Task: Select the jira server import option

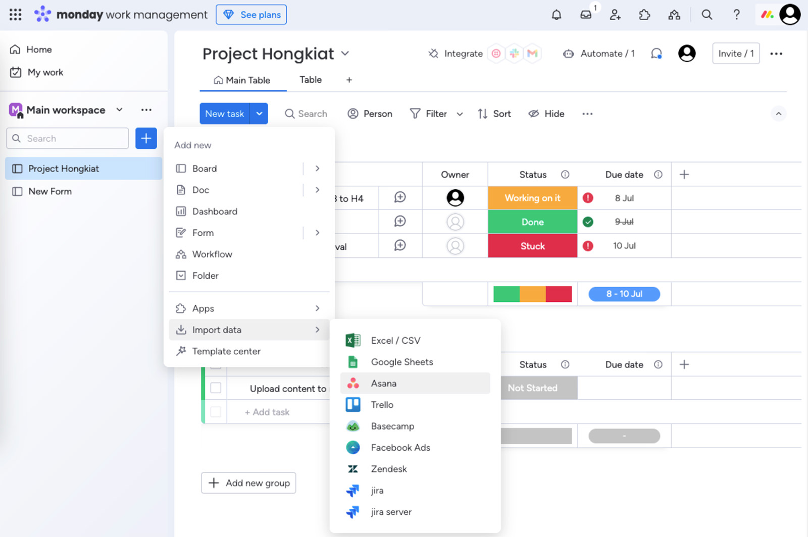Action: coord(415,512)
